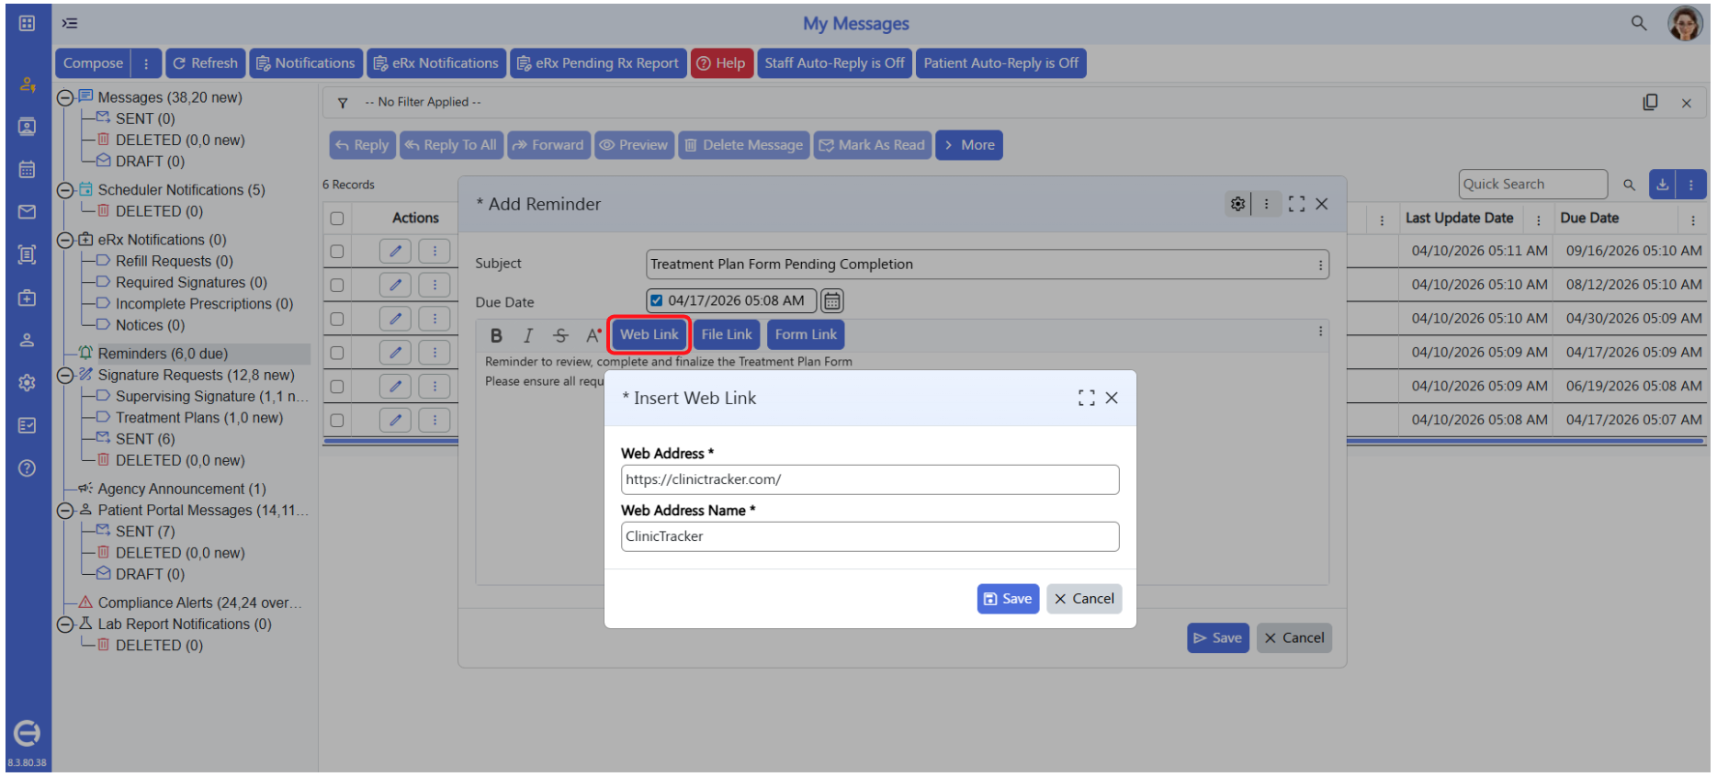Click the copy icon on filter bar
Screen dimensions: 1717x777
pyautogui.click(x=1650, y=102)
